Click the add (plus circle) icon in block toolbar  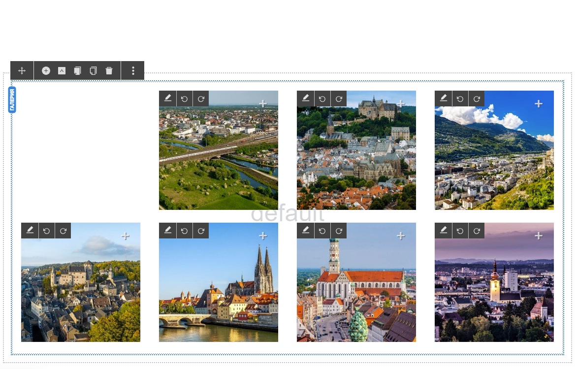[46, 70]
